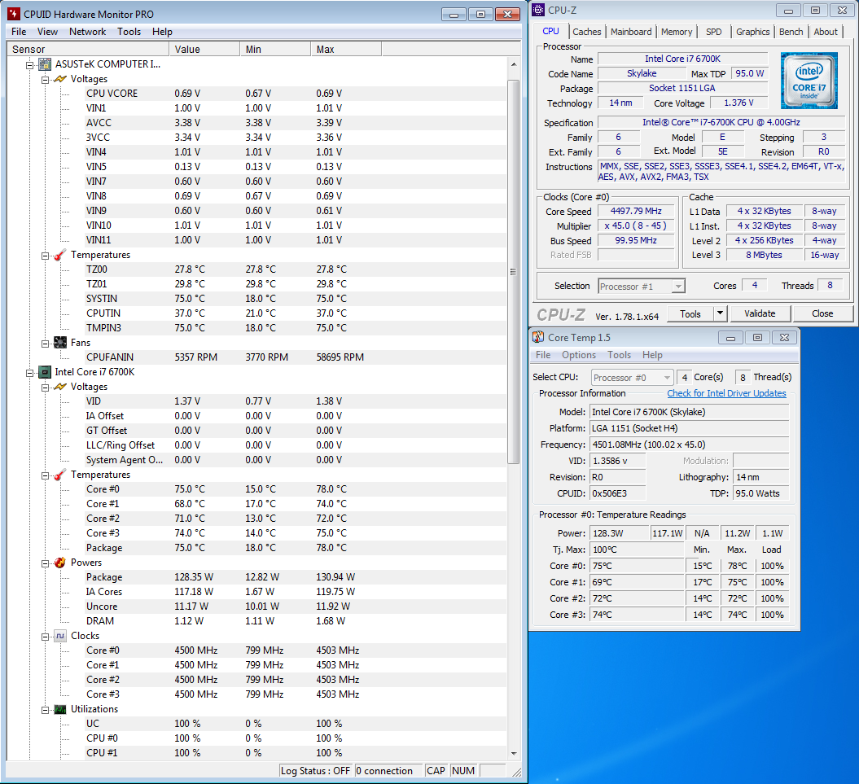
Task: Click the scroll up arrow in Hardware Monitor
Action: click(513, 64)
